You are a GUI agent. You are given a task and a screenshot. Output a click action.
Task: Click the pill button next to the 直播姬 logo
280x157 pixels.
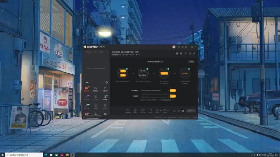pos(102,47)
